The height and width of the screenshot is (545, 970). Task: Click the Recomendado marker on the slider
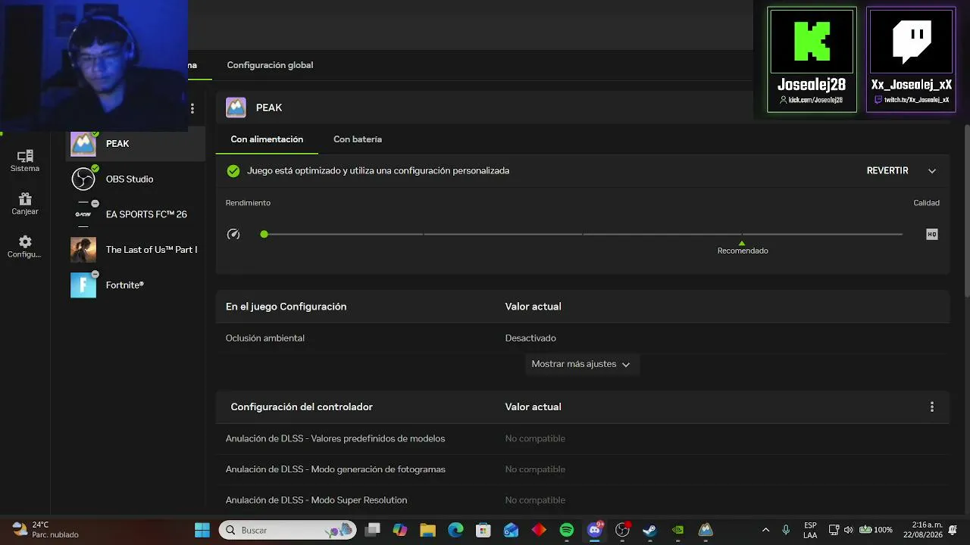tap(743, 247)
